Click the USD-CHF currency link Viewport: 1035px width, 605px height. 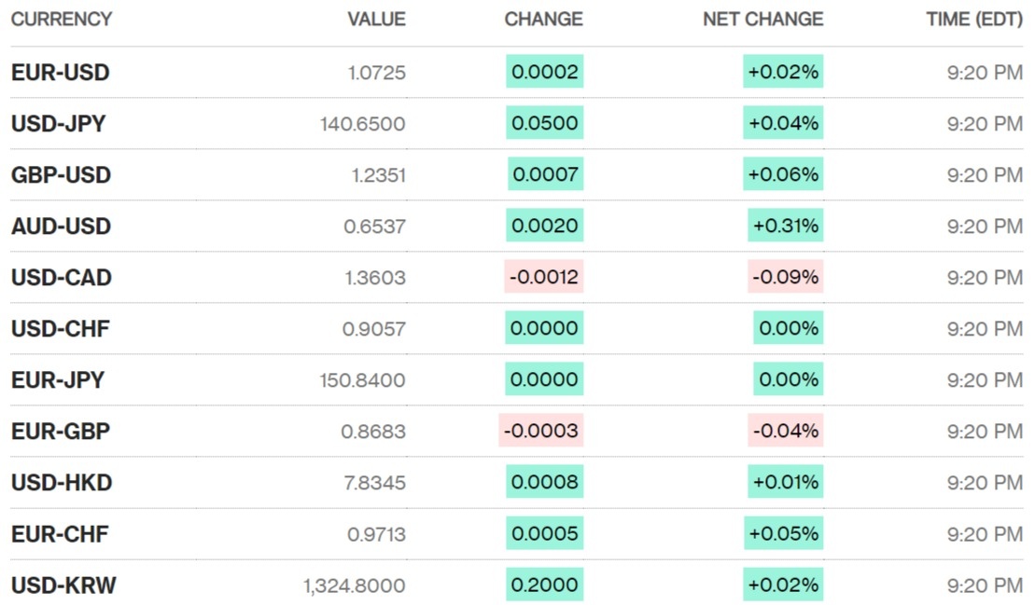click(x=60, y=329)
